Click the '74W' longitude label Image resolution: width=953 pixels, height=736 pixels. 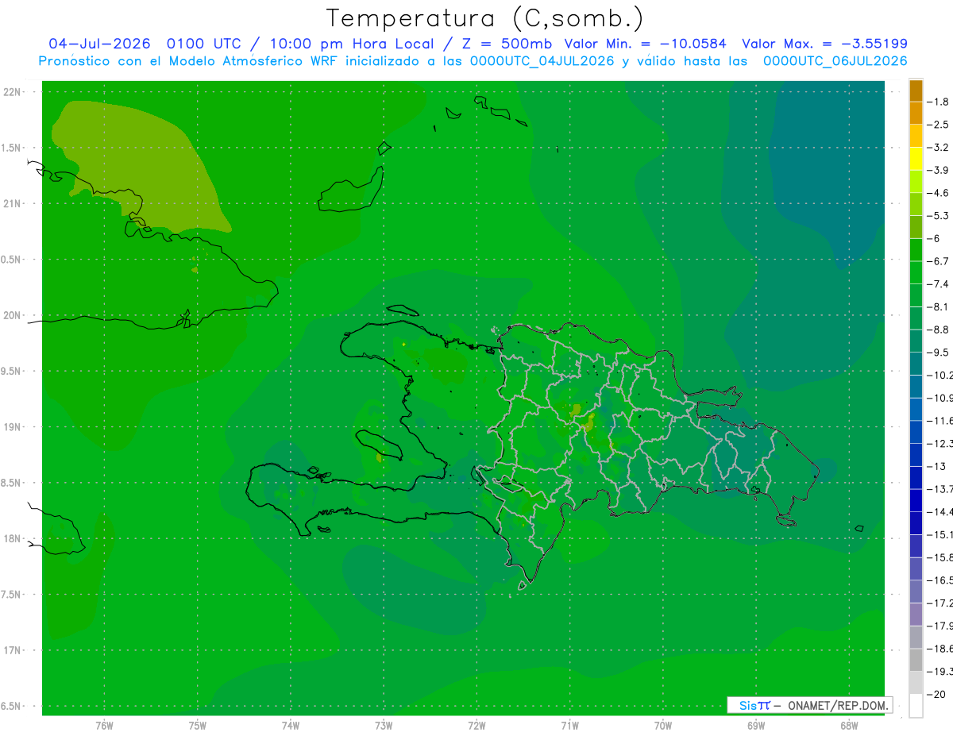(291, 725)
